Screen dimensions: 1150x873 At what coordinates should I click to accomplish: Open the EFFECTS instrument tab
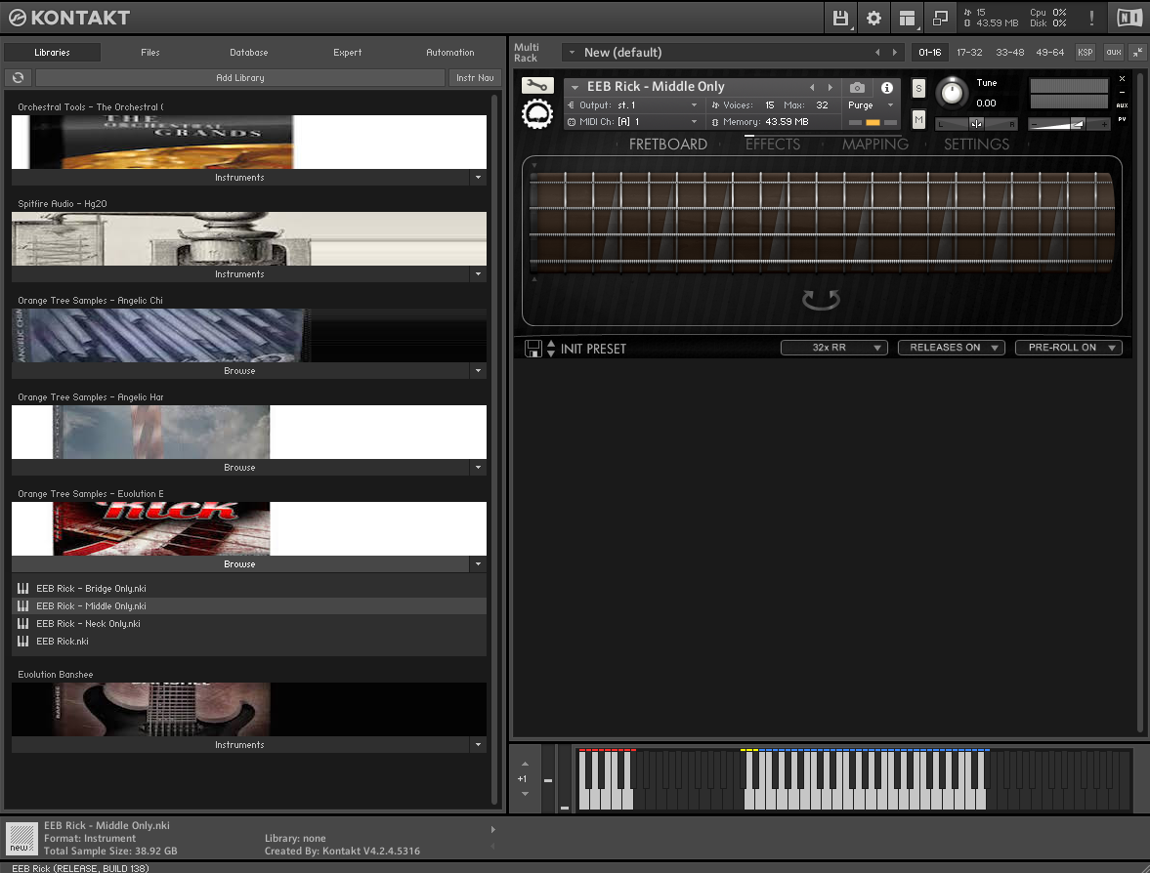773,145
